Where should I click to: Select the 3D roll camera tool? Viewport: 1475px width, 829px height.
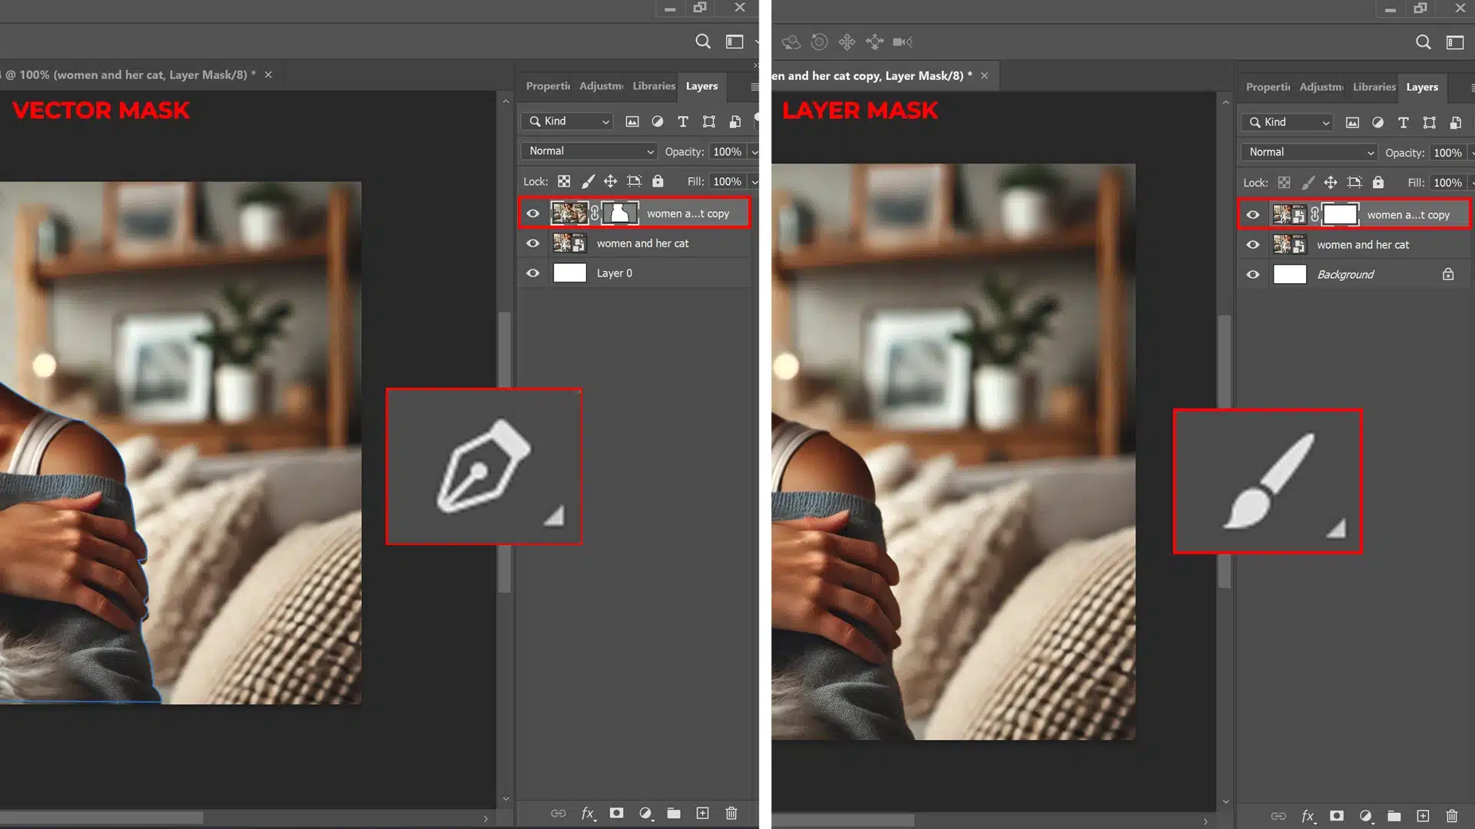[x=820, y=42]
